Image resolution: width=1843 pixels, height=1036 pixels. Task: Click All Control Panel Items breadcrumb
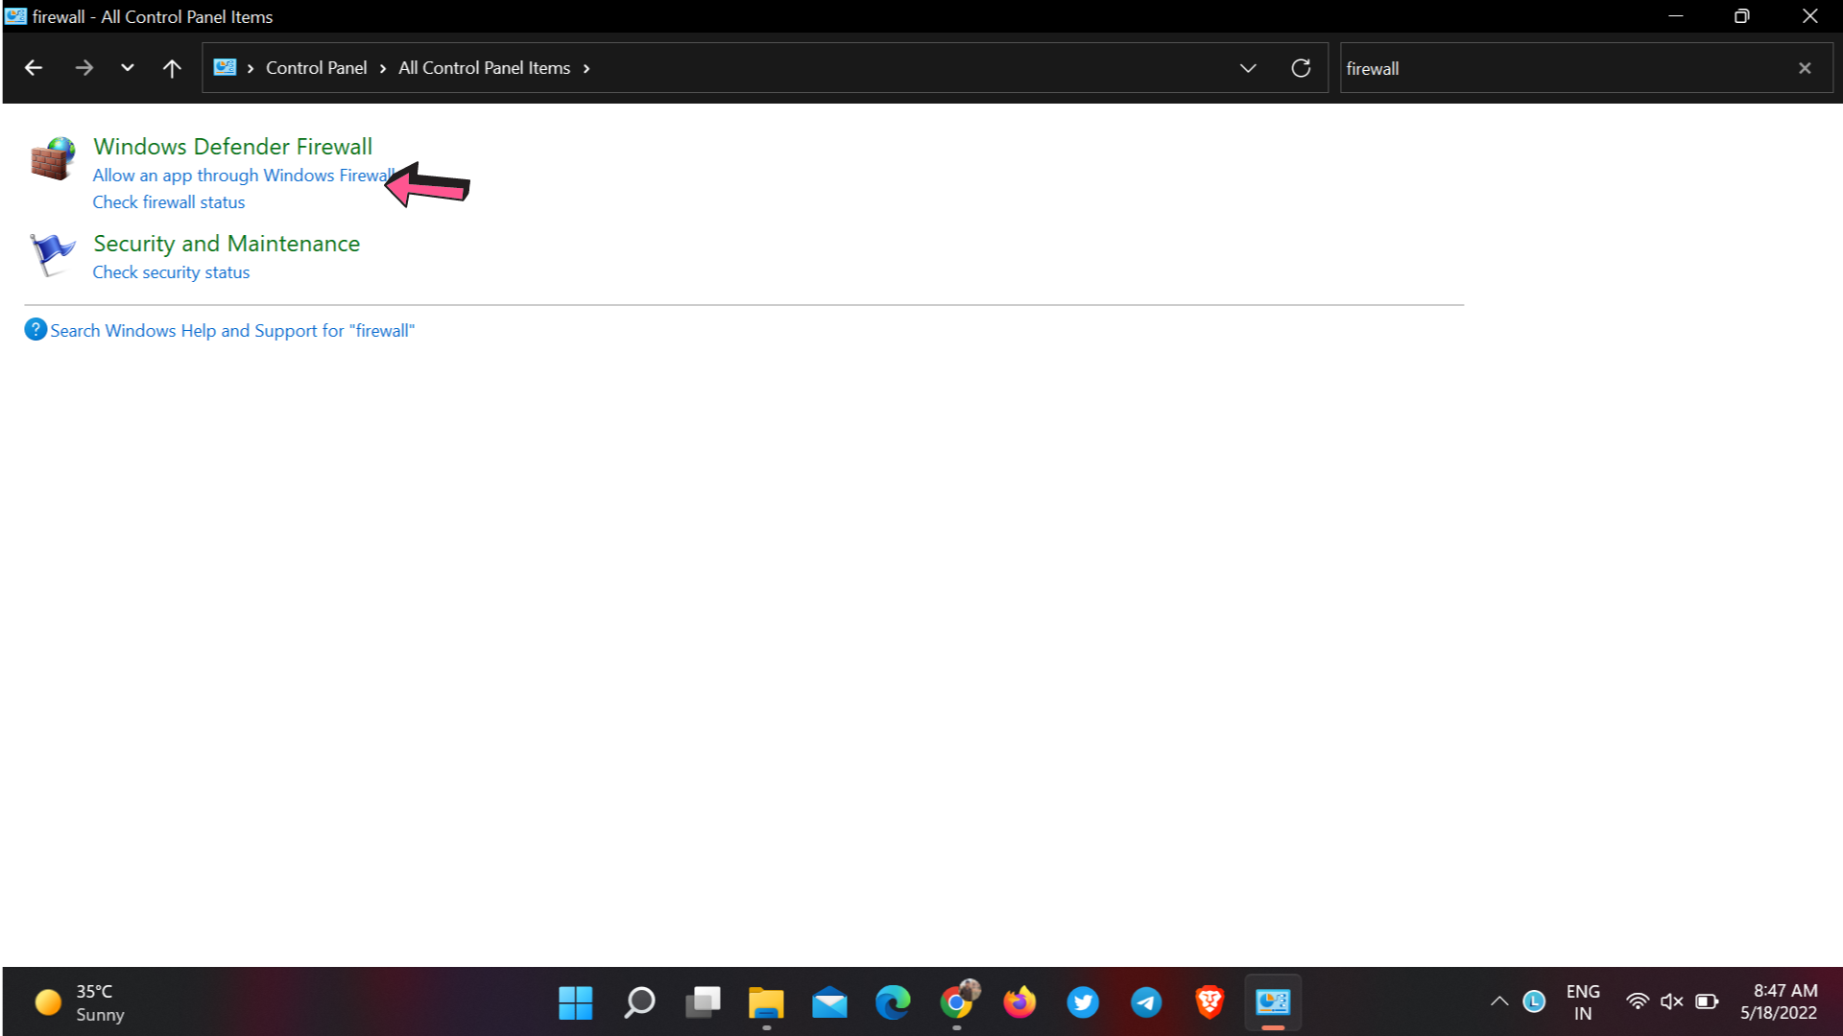coord(485,68)
